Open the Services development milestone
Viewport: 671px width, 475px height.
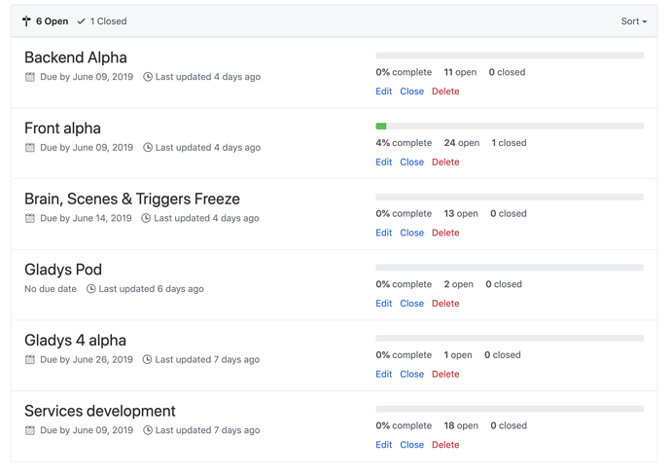click(x=100, y=411)
